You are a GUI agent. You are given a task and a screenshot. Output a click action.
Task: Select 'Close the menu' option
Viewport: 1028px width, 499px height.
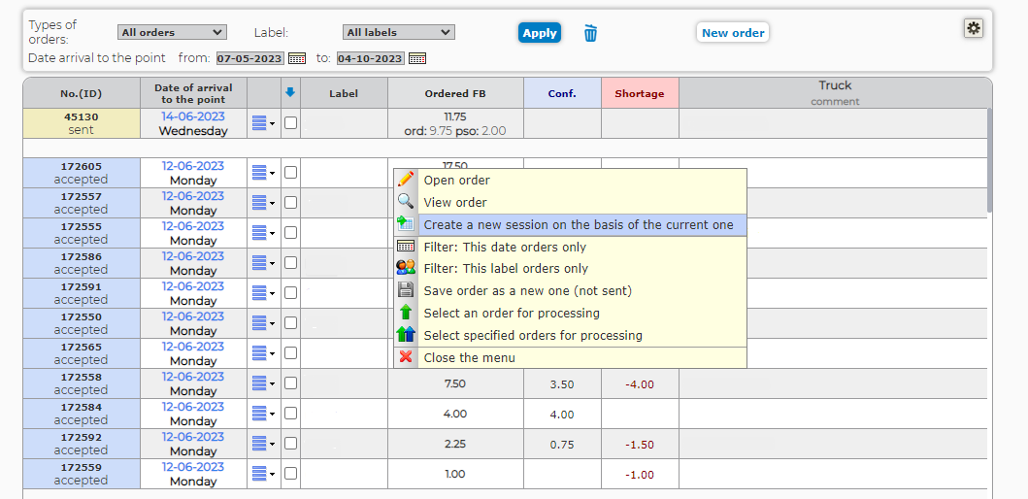tap(469, 358)
